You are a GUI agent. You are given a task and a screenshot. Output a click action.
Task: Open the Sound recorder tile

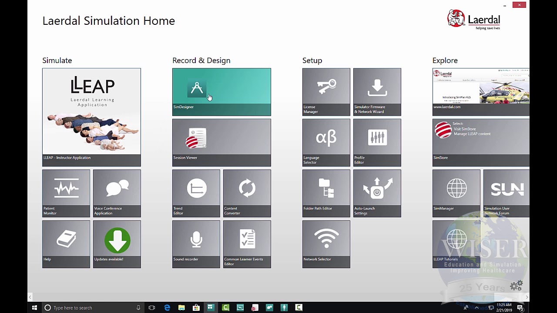(196, 244)
